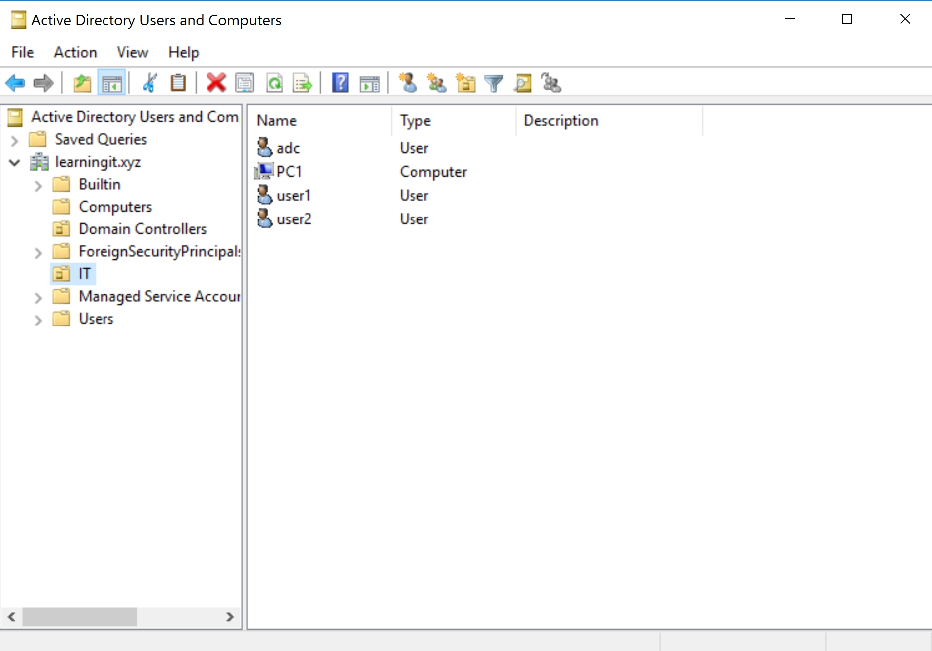
Task: Create a new user with toolbar icon
Action: click(x=408, y=83)
